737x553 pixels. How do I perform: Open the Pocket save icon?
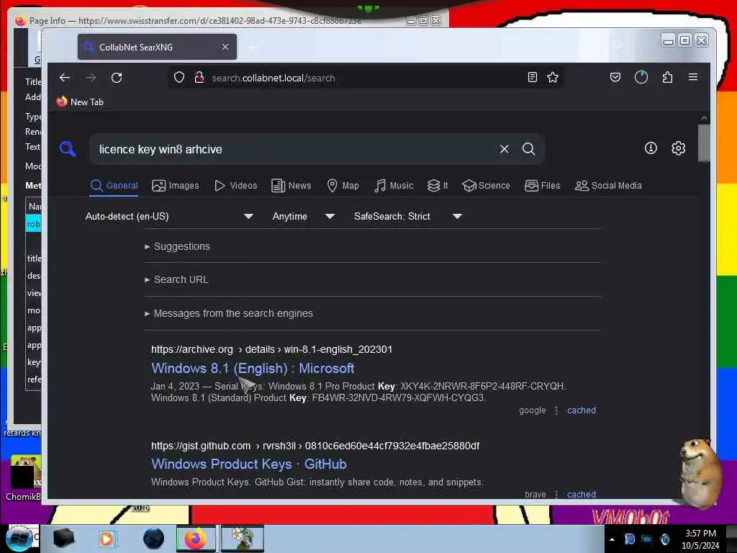coord(615,77)
